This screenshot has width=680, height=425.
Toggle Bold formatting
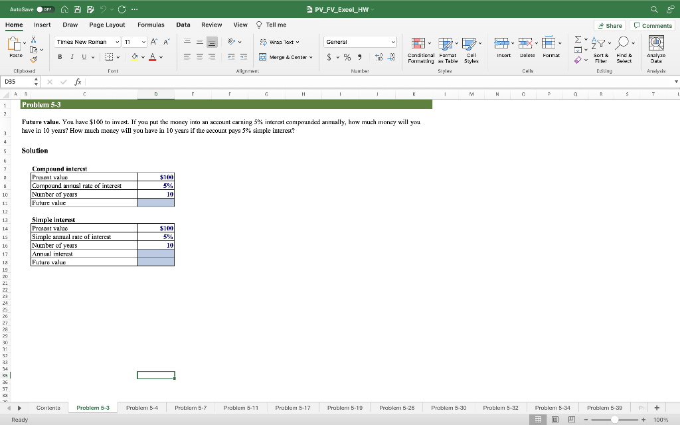[60, 57]
